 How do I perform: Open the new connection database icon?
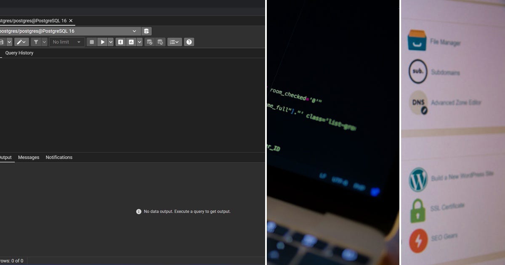point(146,31)
